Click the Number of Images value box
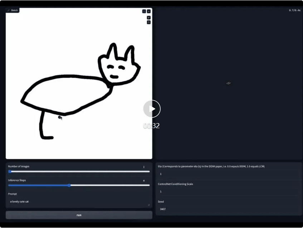 click(144, 167)
